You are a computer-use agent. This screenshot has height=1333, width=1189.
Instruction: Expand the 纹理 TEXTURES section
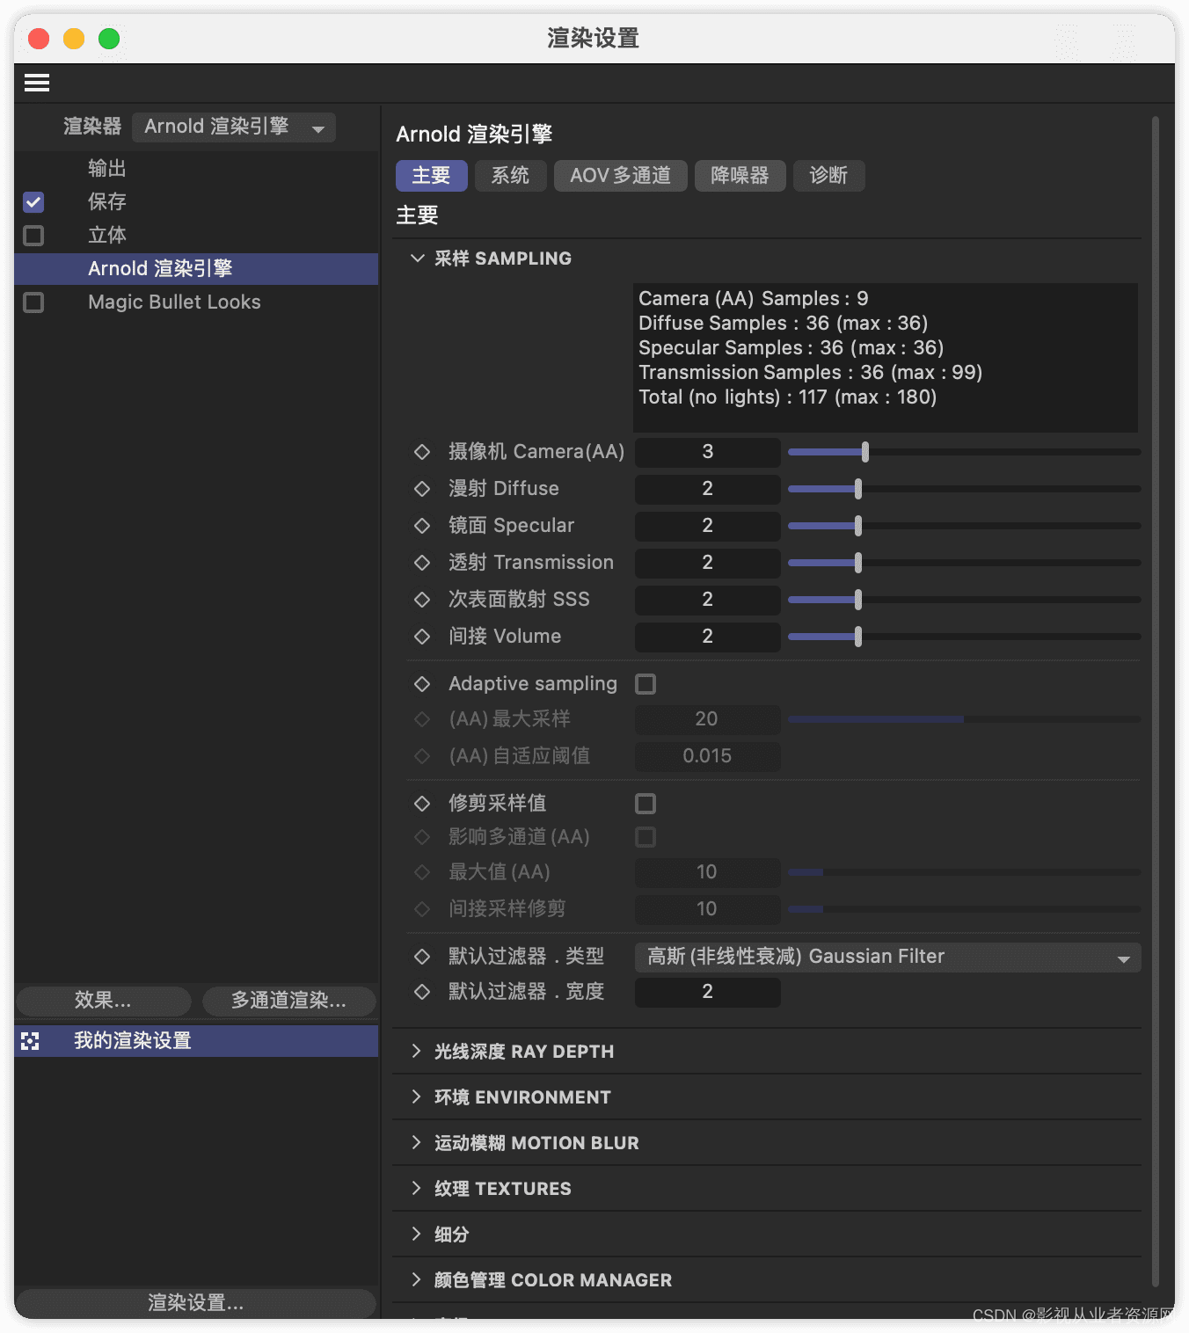418,1189
